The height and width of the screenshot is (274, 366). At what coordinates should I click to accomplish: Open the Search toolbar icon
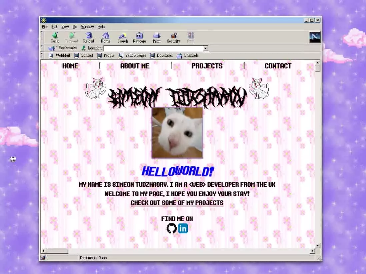(x=122, y=37)
